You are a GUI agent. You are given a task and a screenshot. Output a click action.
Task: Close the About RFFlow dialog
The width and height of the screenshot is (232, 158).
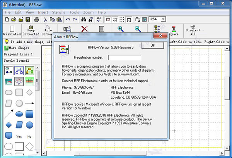point(160,35)
